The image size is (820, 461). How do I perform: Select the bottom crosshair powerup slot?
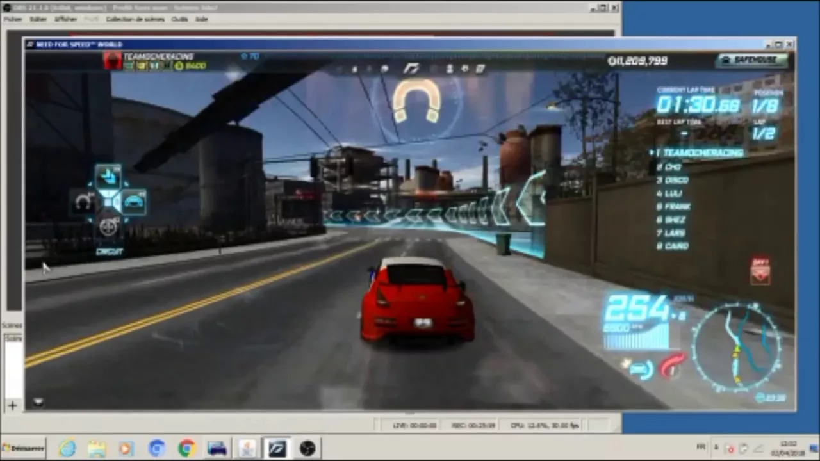108,227
